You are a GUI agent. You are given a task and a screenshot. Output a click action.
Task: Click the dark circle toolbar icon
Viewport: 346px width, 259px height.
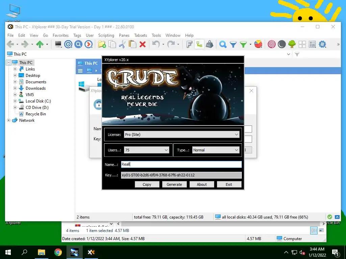tap(282, 44)
